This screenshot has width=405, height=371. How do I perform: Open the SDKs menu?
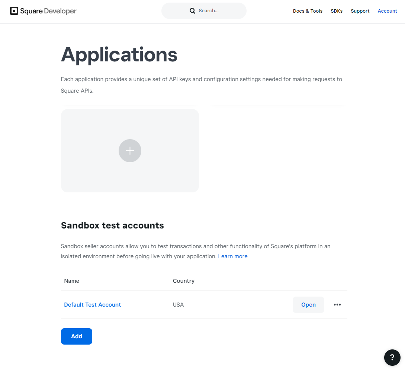tap(337, 11)
